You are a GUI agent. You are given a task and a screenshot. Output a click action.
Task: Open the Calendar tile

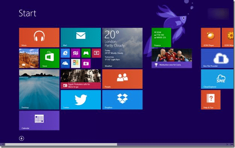[39, 120]
